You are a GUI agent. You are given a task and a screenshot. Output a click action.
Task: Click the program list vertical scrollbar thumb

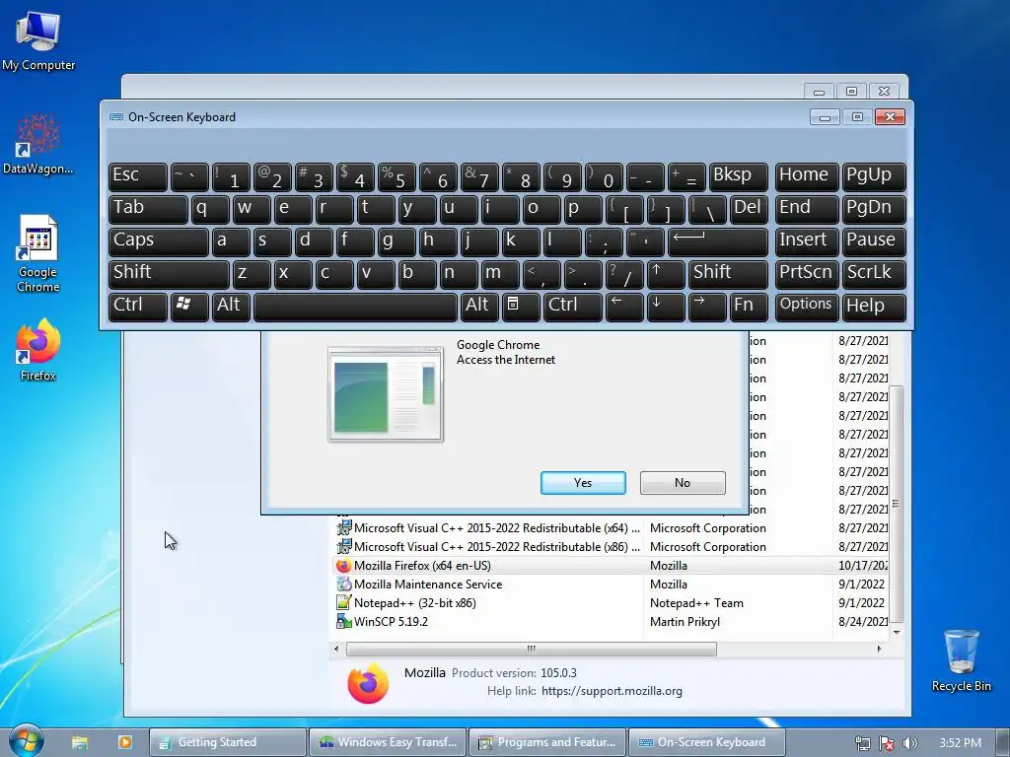click(896, 504)
